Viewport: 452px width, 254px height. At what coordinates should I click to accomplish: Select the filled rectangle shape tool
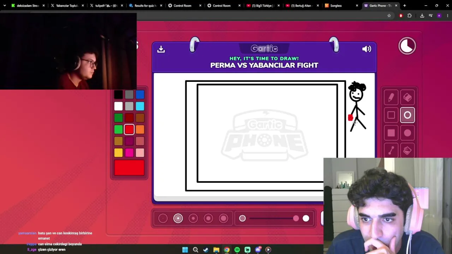[x=391, y=133]
